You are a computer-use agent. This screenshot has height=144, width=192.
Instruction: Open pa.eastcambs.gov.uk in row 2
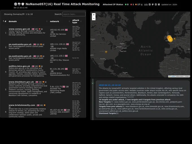pyautogui.click(x=20, y=44)
